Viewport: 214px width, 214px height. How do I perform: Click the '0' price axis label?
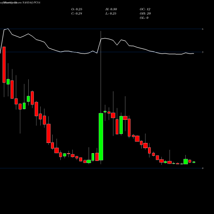coord(202,168)
